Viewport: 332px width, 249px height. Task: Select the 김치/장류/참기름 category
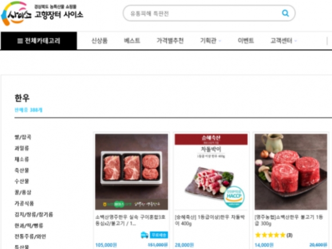(34, 215)
